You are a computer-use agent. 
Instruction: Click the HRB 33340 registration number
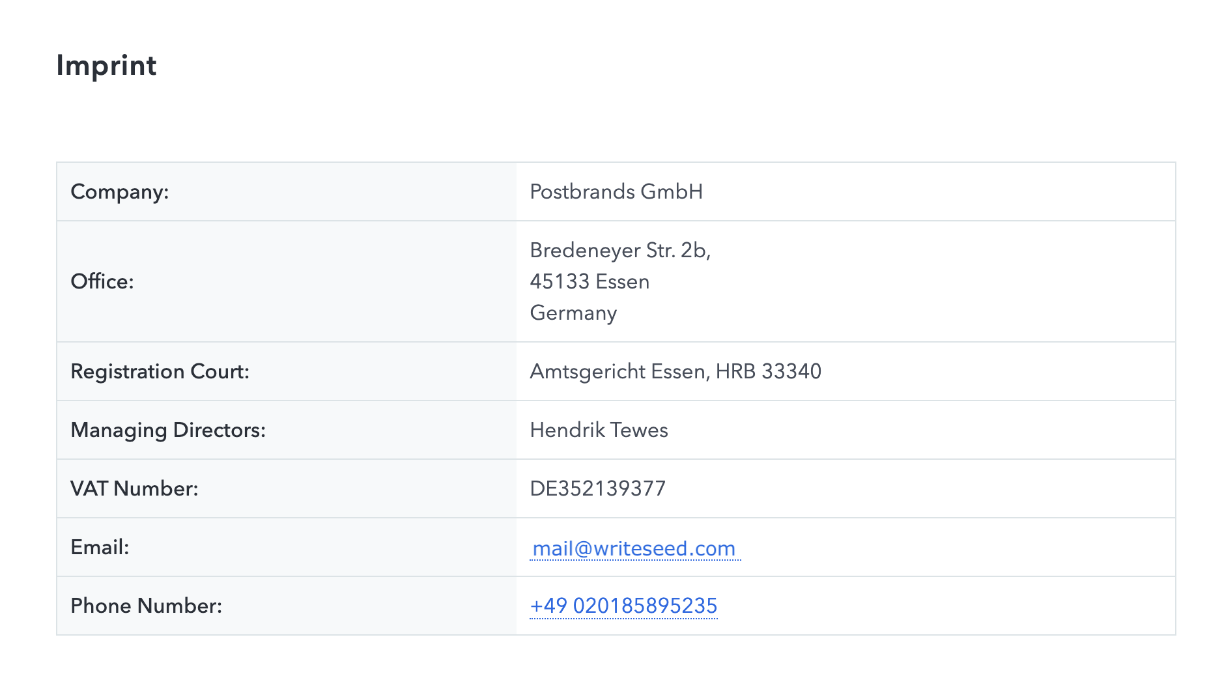point(768,372)
